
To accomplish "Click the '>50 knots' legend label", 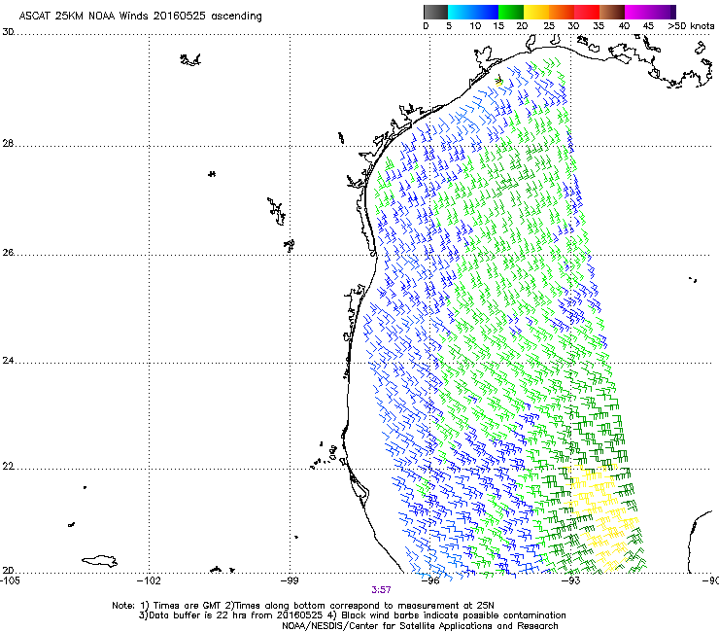I will point(691,26).
